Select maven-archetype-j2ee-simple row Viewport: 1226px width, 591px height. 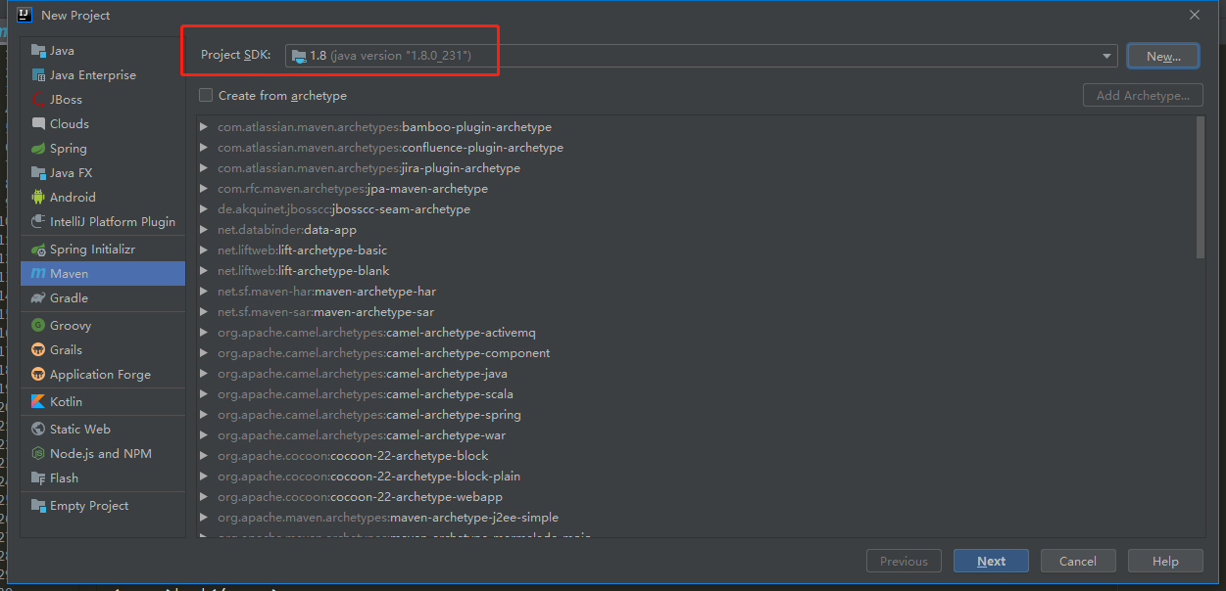[696, 518]
